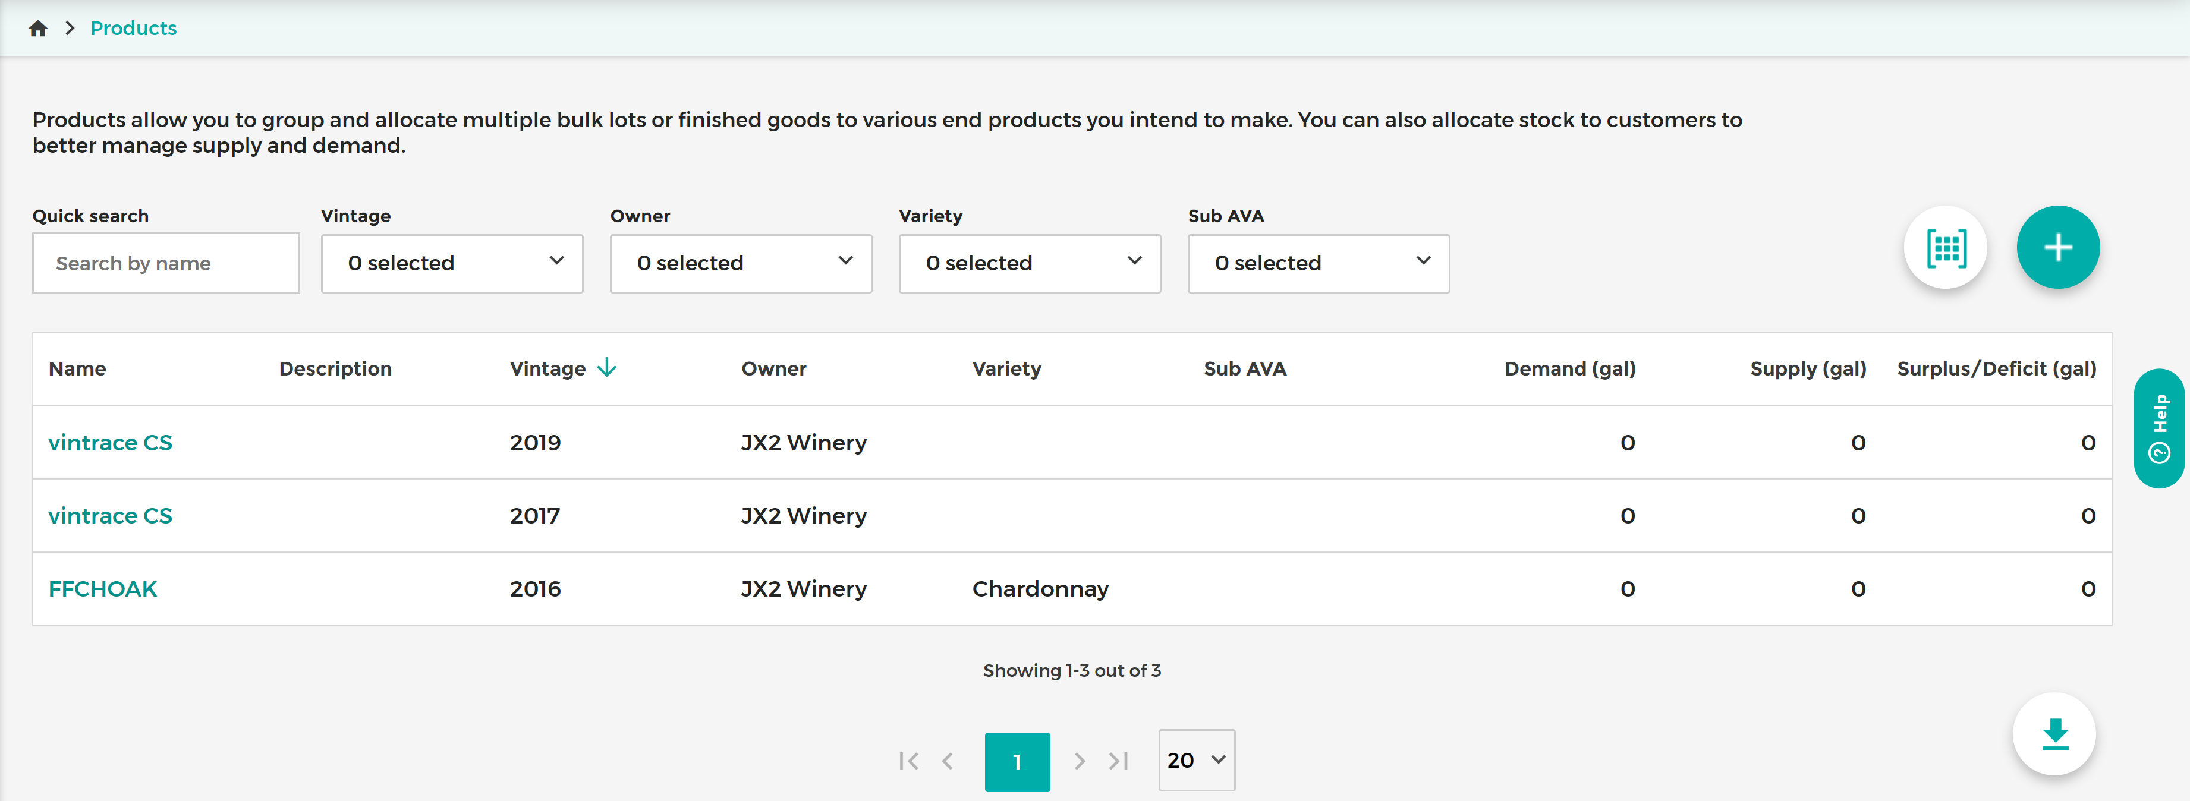Open the FFCHOAK Chardonnay product

point(102,588)
